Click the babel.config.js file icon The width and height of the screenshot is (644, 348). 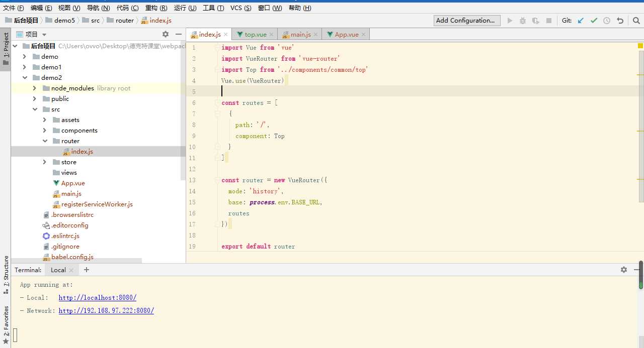pyautogui.click(x=46, y=257)
